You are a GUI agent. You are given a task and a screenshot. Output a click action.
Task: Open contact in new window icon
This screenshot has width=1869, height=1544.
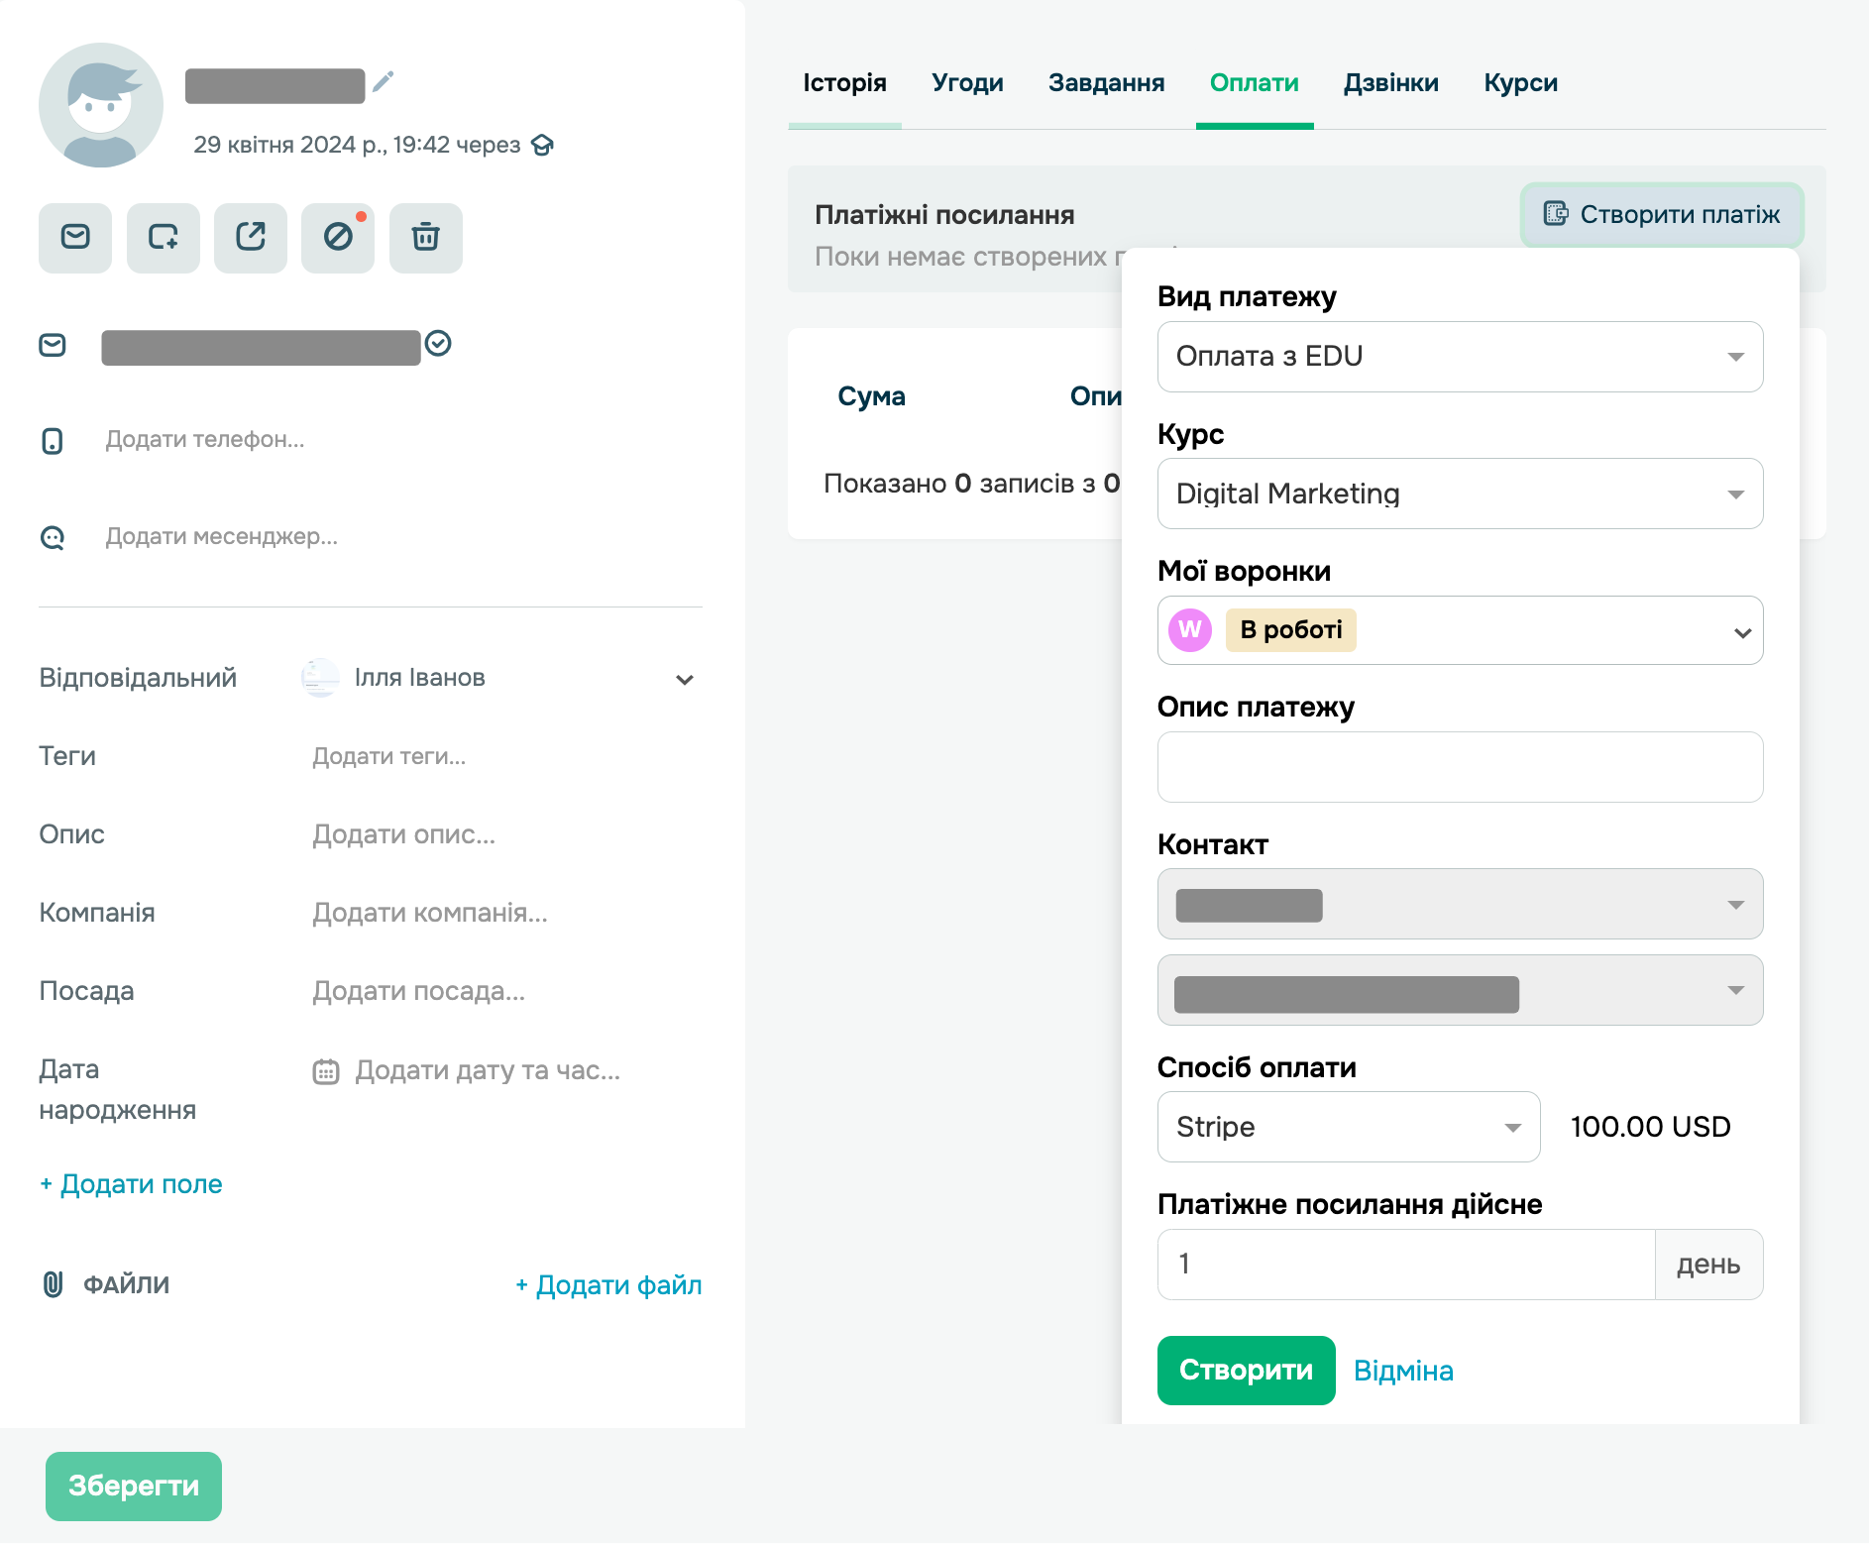251,238
